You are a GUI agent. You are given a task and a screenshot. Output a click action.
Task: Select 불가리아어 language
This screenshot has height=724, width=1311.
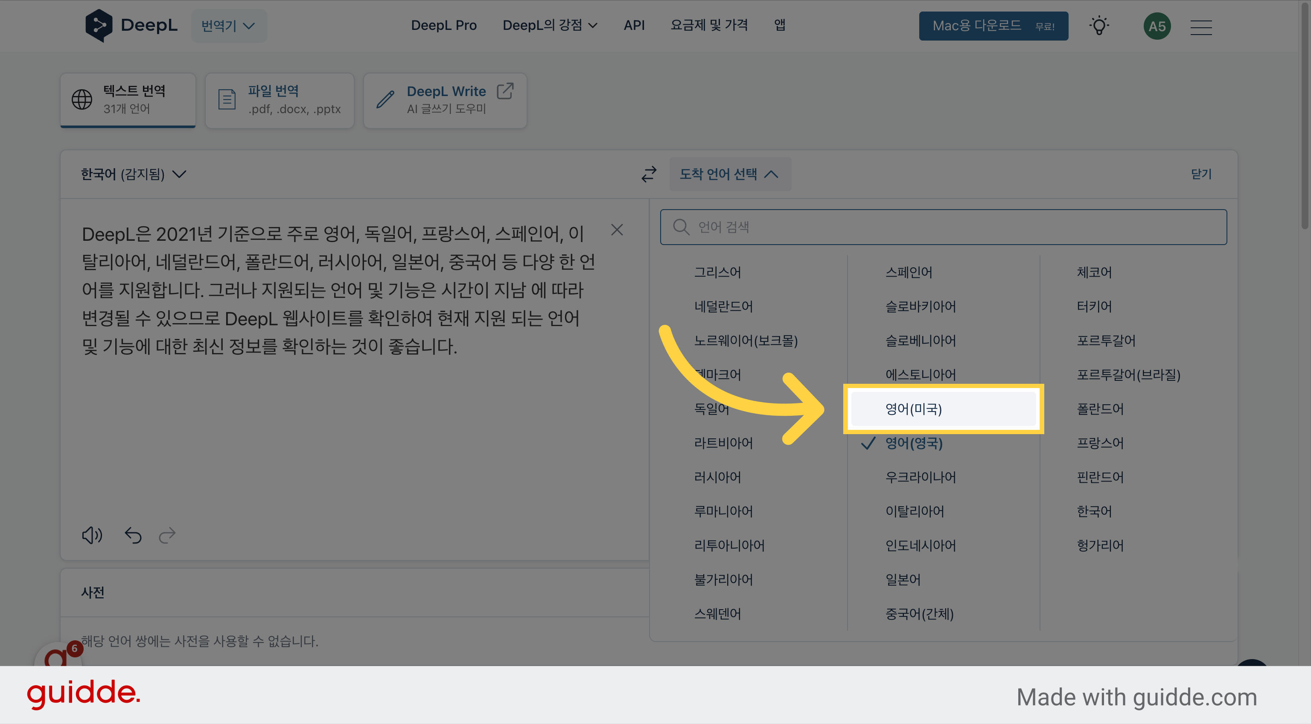coord(723,579)
